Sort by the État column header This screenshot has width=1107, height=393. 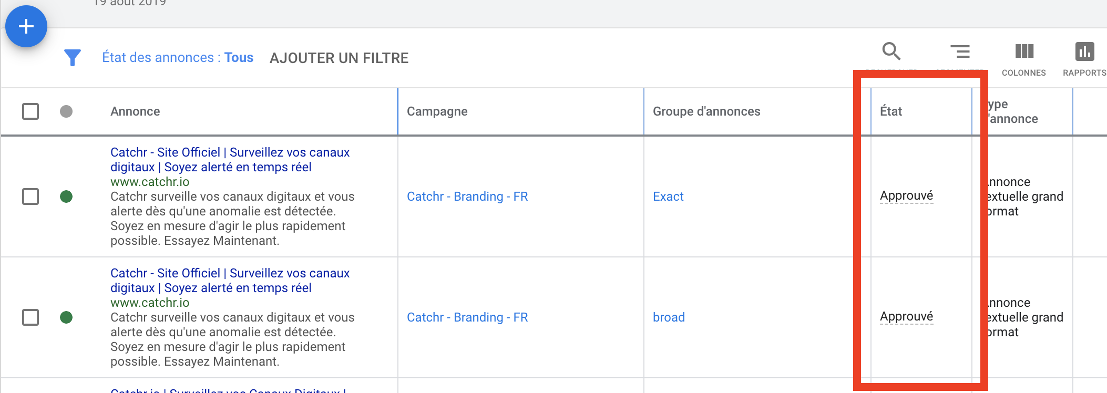(x=891, y=111)
